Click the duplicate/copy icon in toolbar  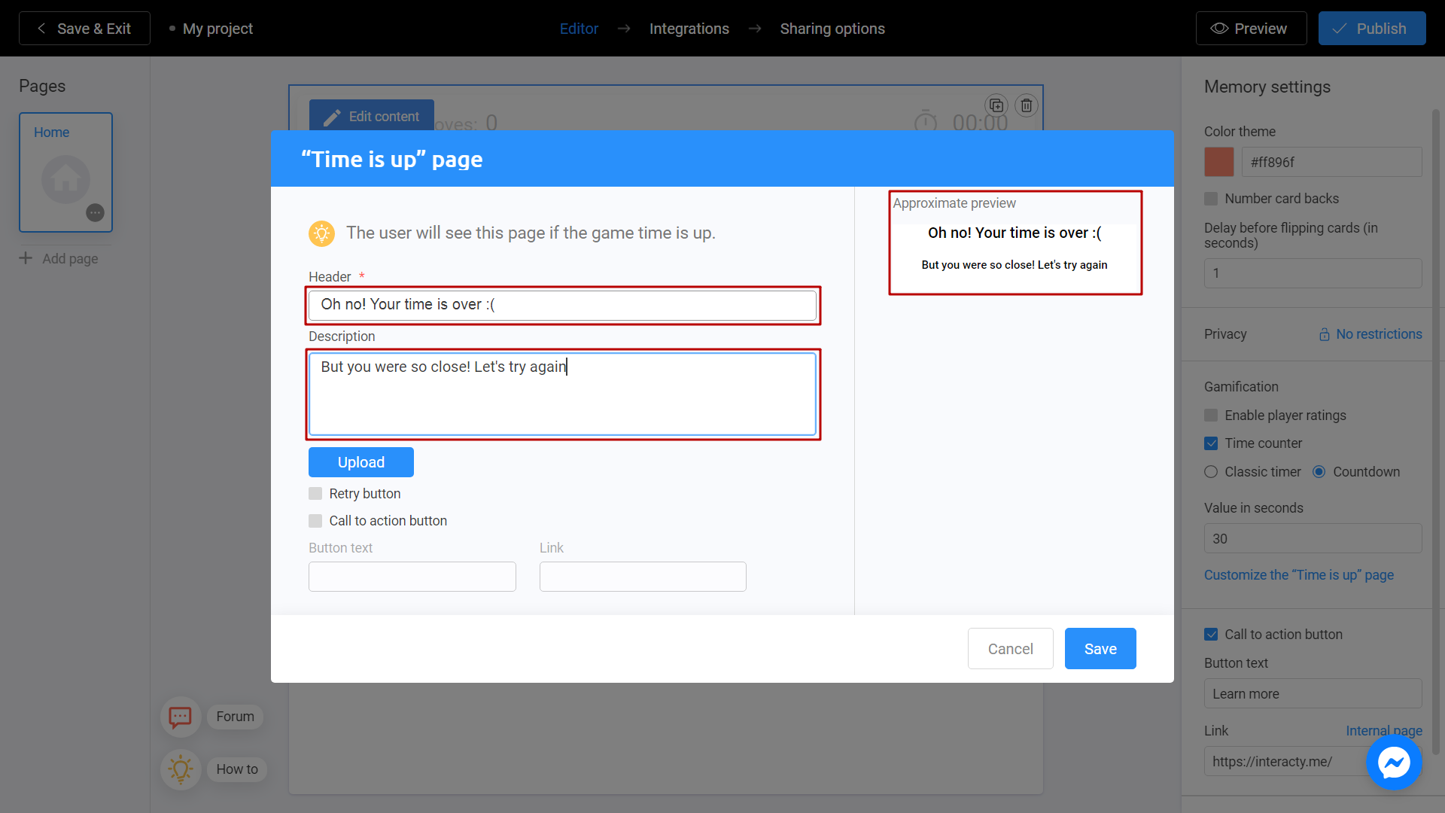click(x=996, y=105)
